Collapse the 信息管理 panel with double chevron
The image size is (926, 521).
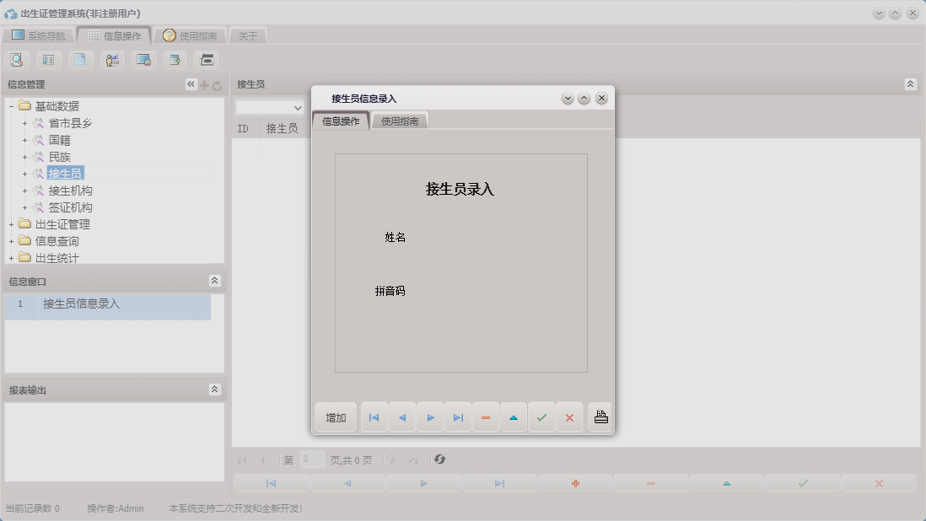click(x=191, y=84)
